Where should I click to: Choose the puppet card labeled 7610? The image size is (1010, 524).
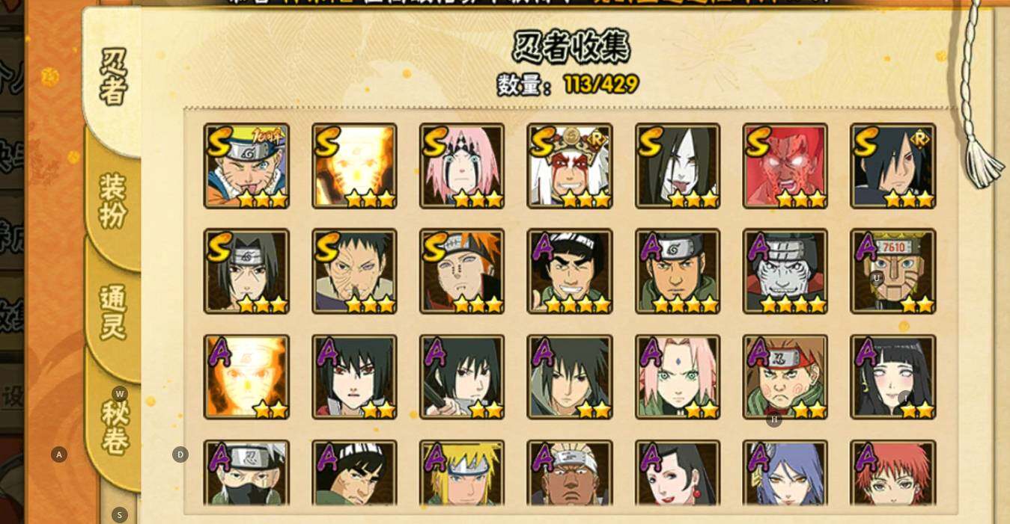click(x=893, y=271)
